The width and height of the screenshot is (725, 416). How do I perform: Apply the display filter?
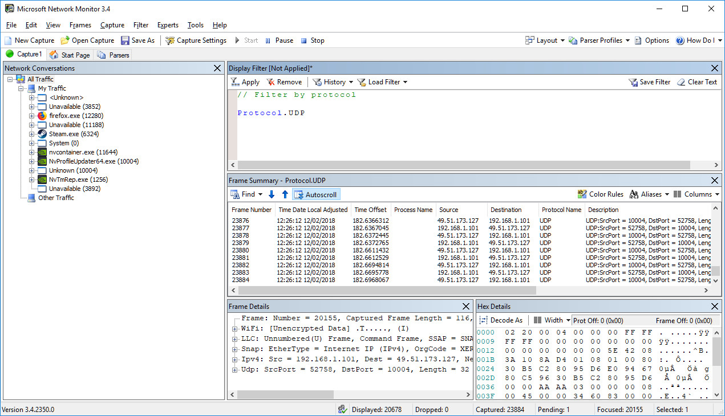(245, 82)
